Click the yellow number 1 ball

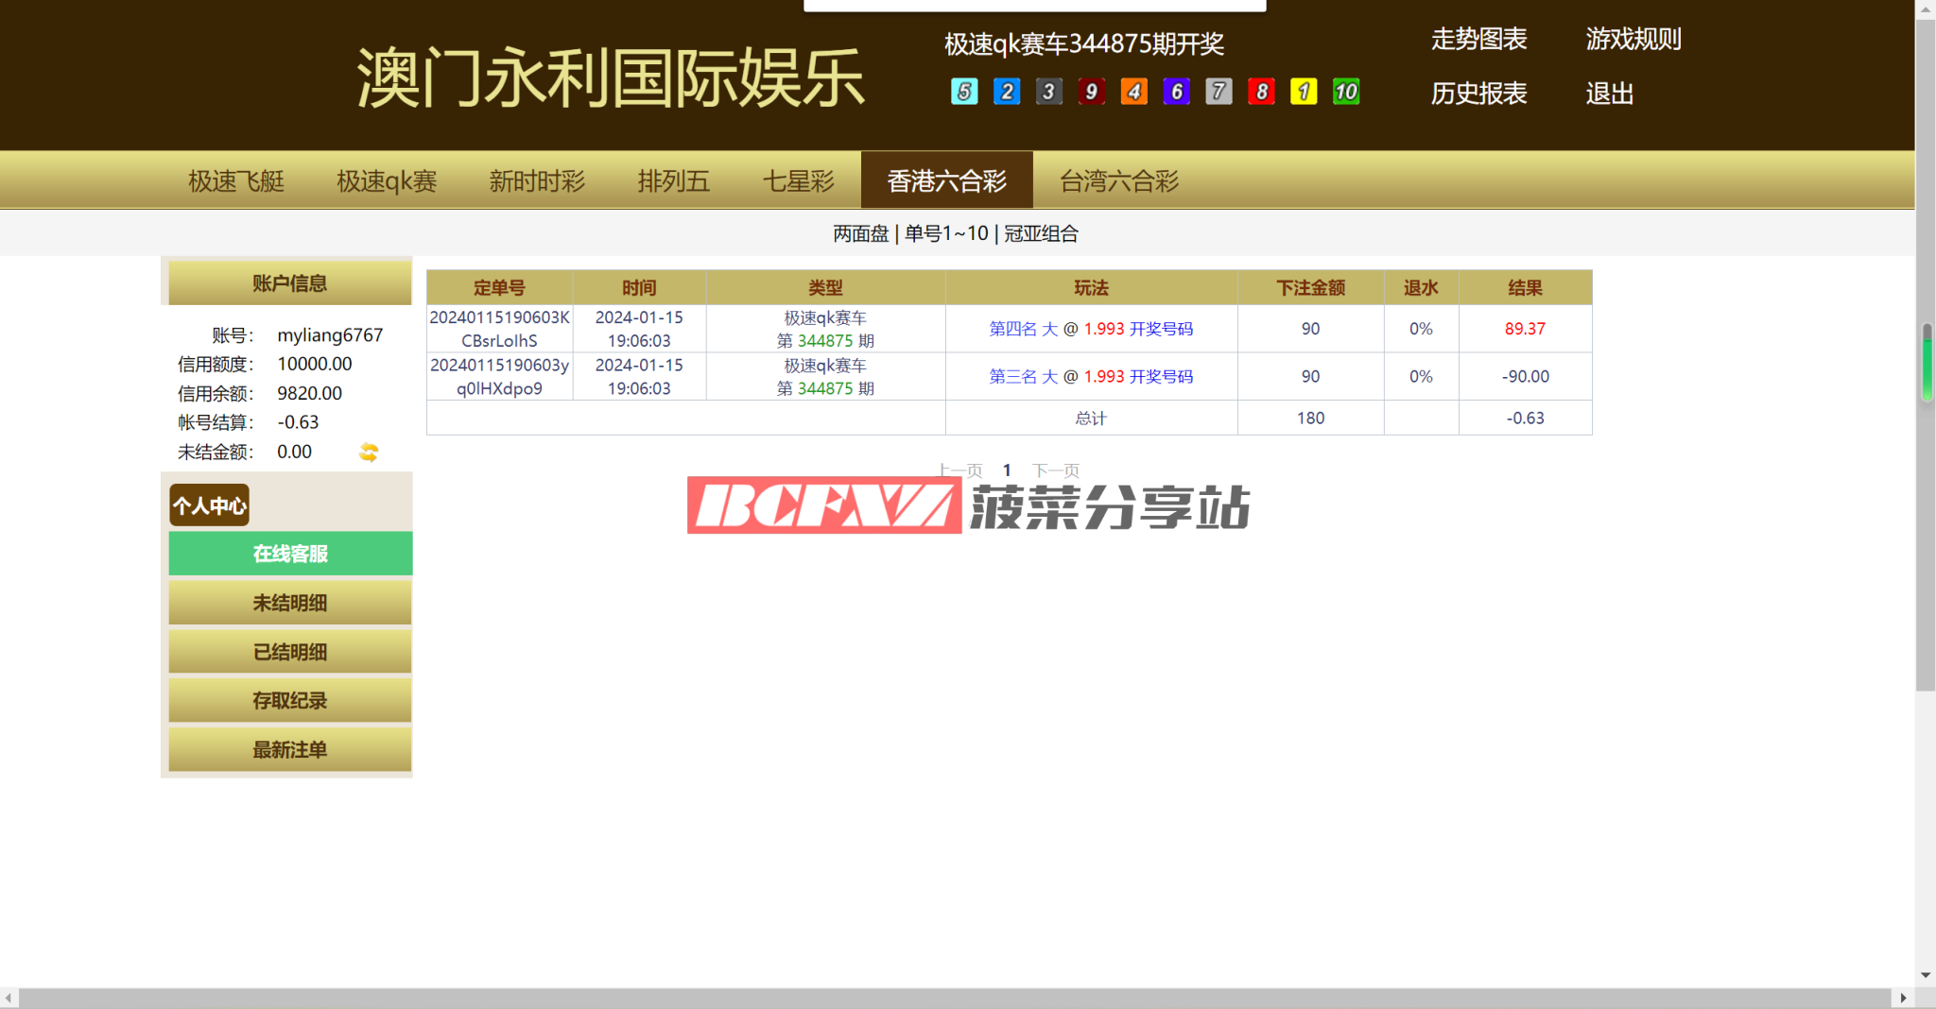click(1304, 92)
